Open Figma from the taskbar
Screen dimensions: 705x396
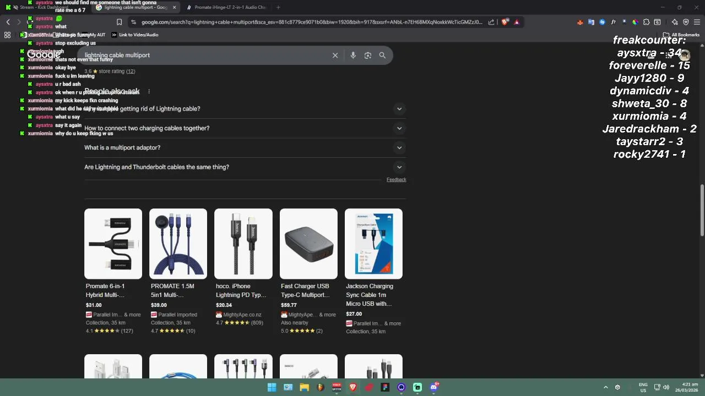pyautogui.click(x=385, y=387)
